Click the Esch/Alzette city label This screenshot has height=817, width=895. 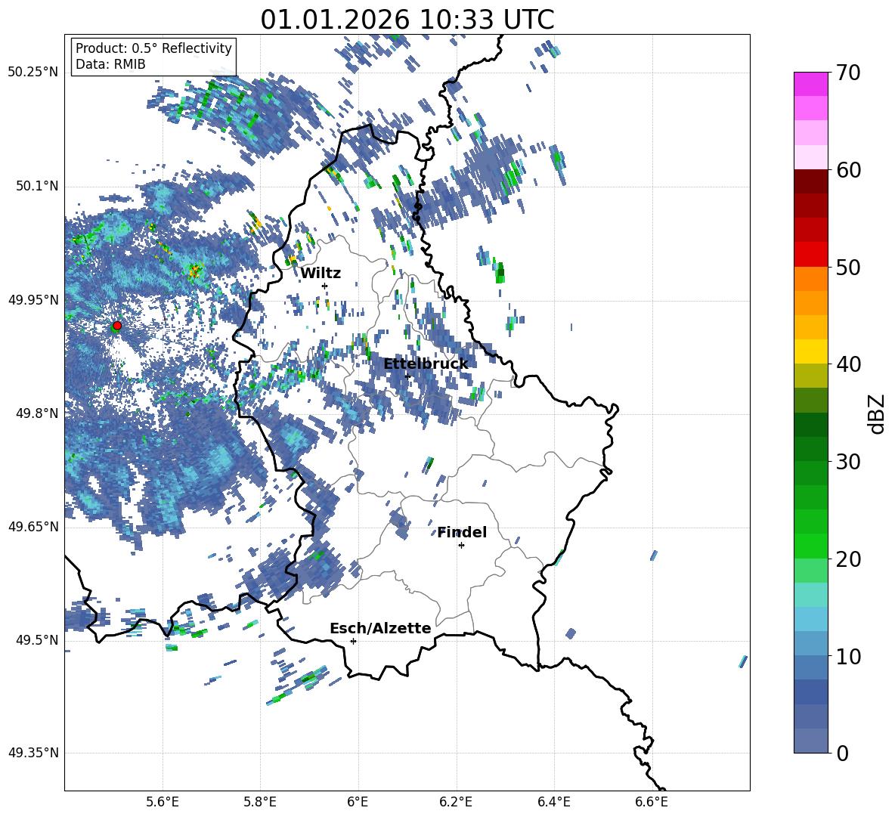tap(380, 628)
